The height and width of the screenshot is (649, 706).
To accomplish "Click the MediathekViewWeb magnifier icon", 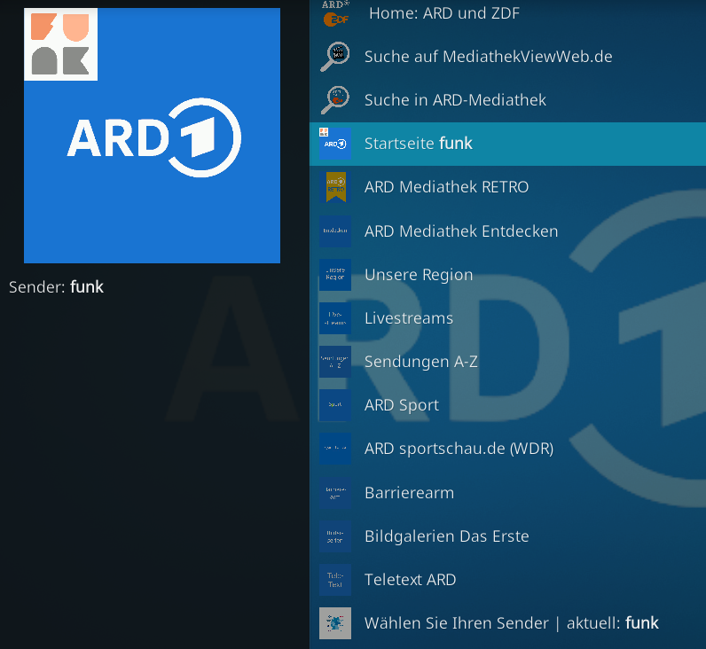I will (335, 56).
